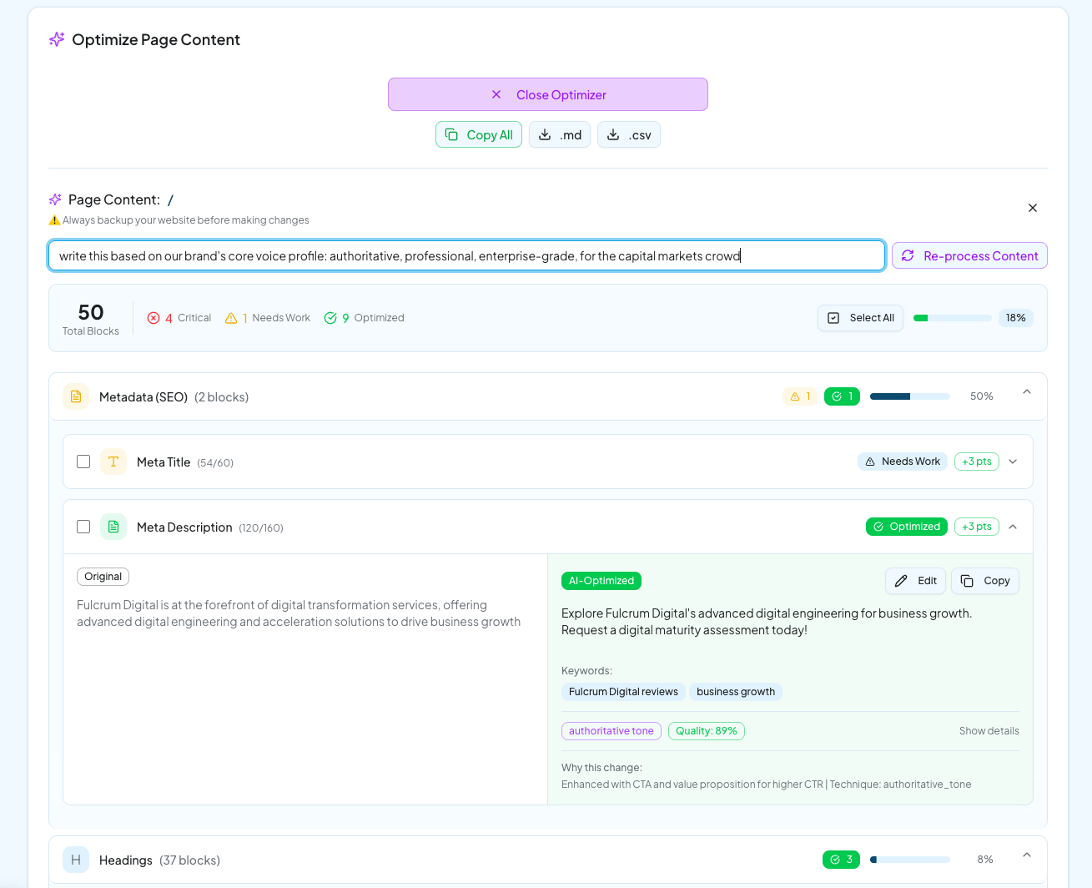The width and height of the screenshot is (1092, 888).
Task: Click the green Optimized check icon in summary
Action: pos(330,318)
